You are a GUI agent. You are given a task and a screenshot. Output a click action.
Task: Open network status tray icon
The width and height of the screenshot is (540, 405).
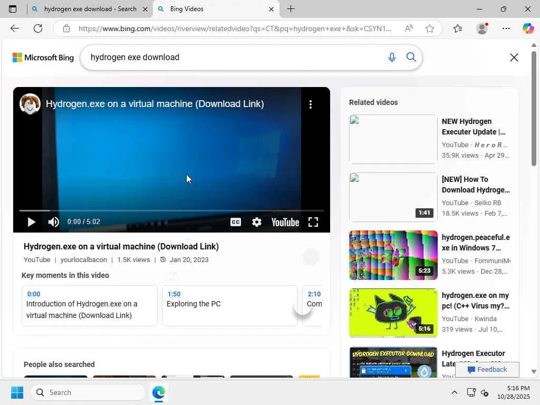tap(471, 392)
